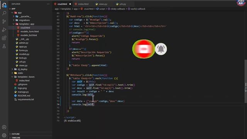Screen dimensions: 247x139
Task: Click line number 65 in gutter
Action: point(58,75)
